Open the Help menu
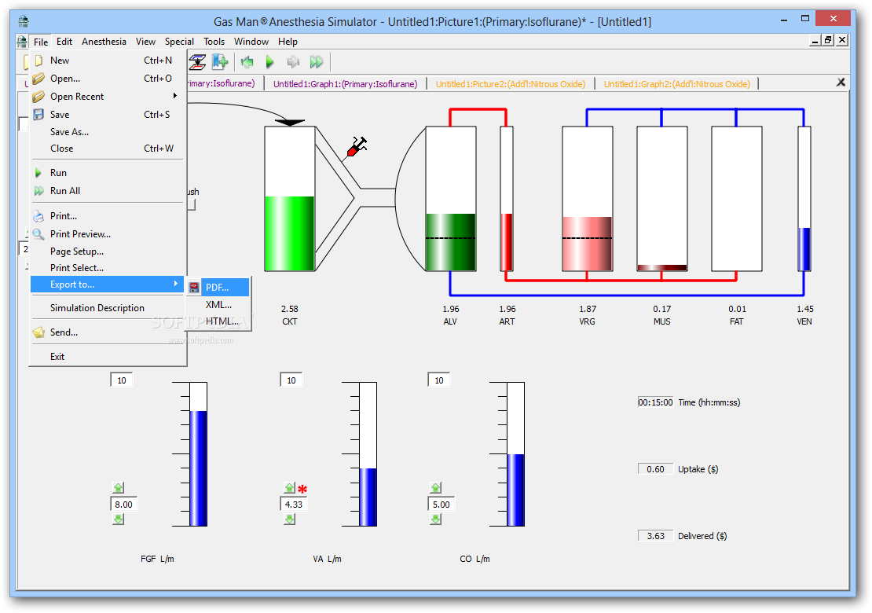The width and height of the screenshot is (872, 613). pos(288,41)
